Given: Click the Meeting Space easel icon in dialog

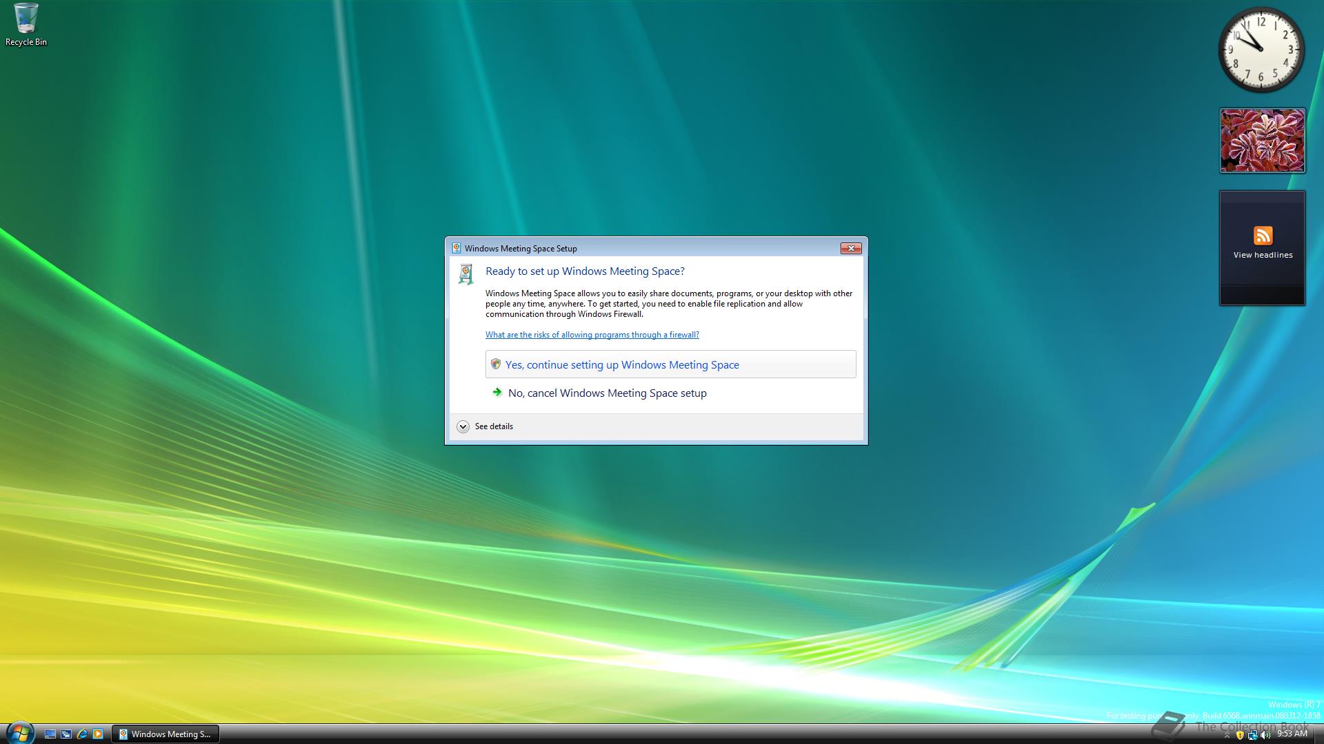Looking at the screenshot, I should (x=466, y=273).
